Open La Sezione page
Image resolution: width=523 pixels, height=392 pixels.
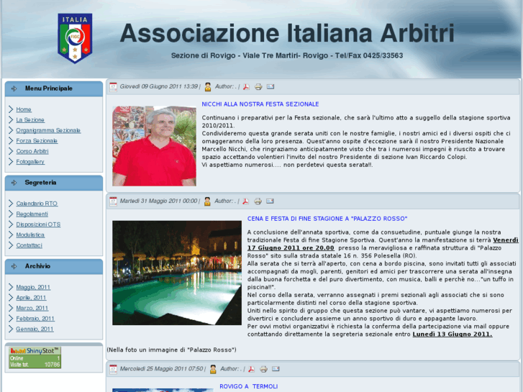pyautogui.click(x=30, y=120)
